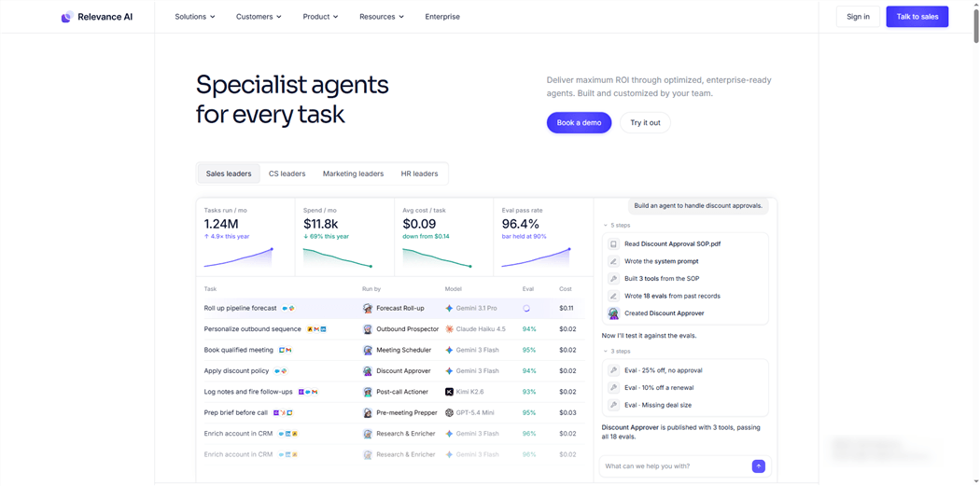
Task: Click the Talk to sales button
Action: coord(917,17)
